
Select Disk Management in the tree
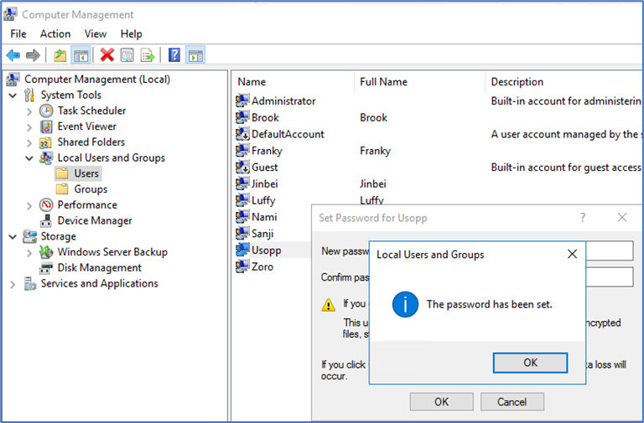tap(99, 268)
